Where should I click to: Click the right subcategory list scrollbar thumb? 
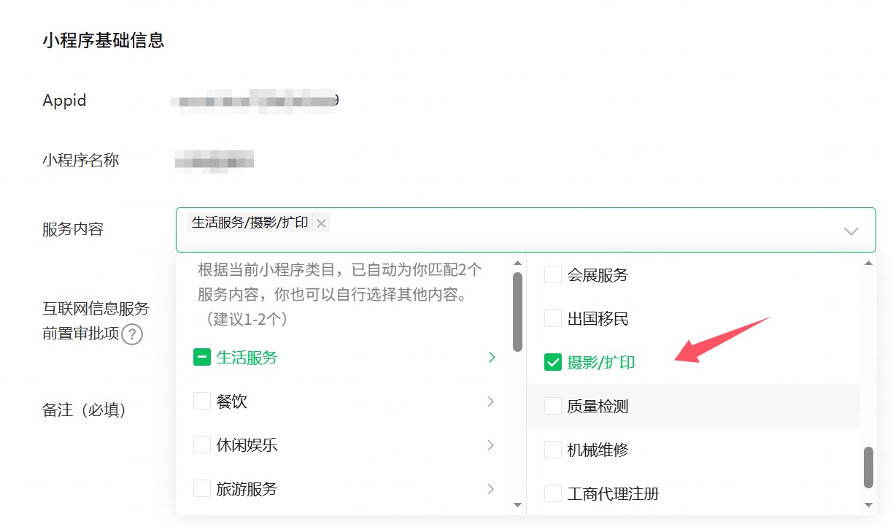(x=868, y=467)
